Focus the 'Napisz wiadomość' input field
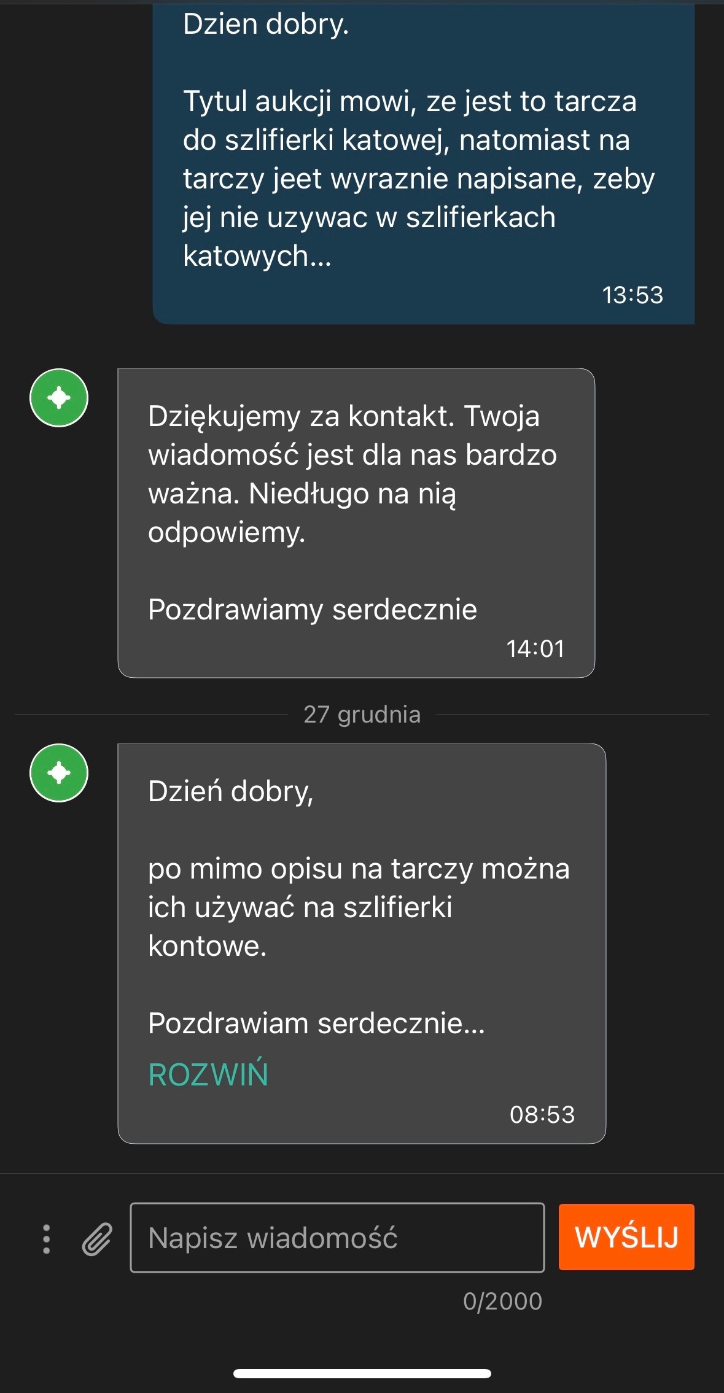The width and height of the screenshot is (724, 1393). (x=337, y=1238)
